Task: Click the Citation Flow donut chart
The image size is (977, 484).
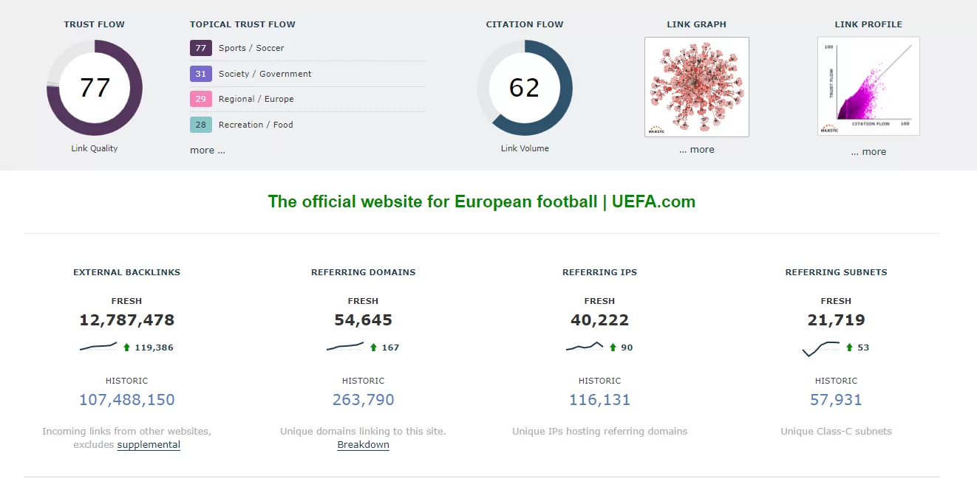Action: (x=525, y=88)
